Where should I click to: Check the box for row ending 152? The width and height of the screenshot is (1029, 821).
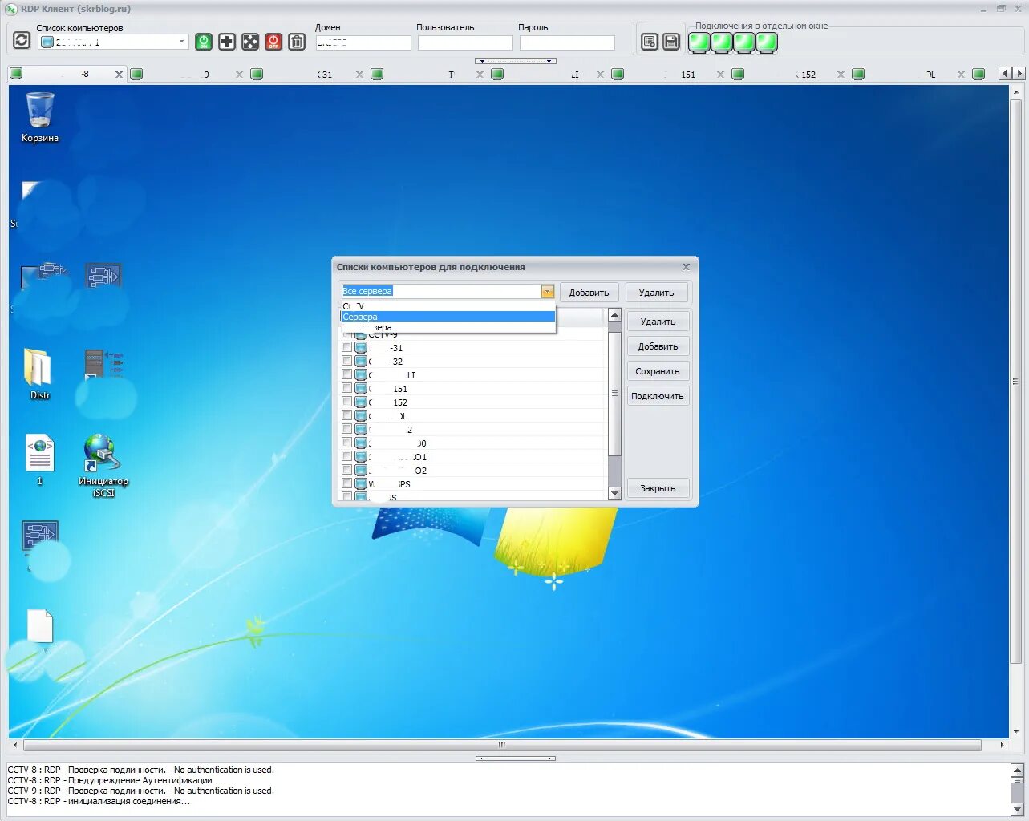347,402
